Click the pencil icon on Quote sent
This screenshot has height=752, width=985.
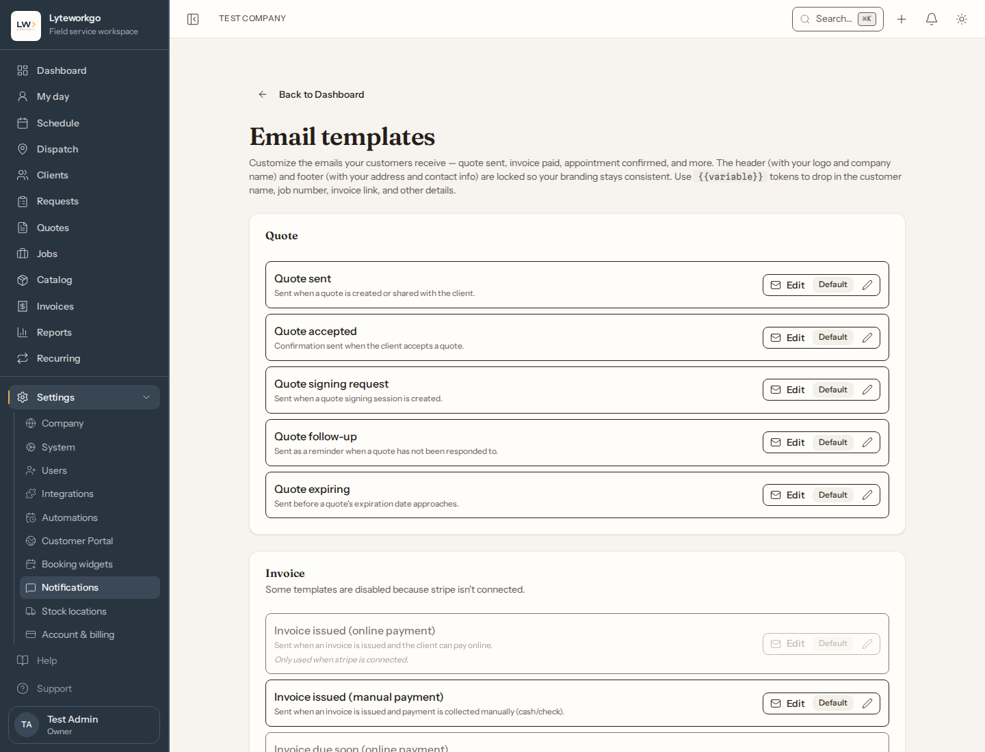(x=867, y=285)
